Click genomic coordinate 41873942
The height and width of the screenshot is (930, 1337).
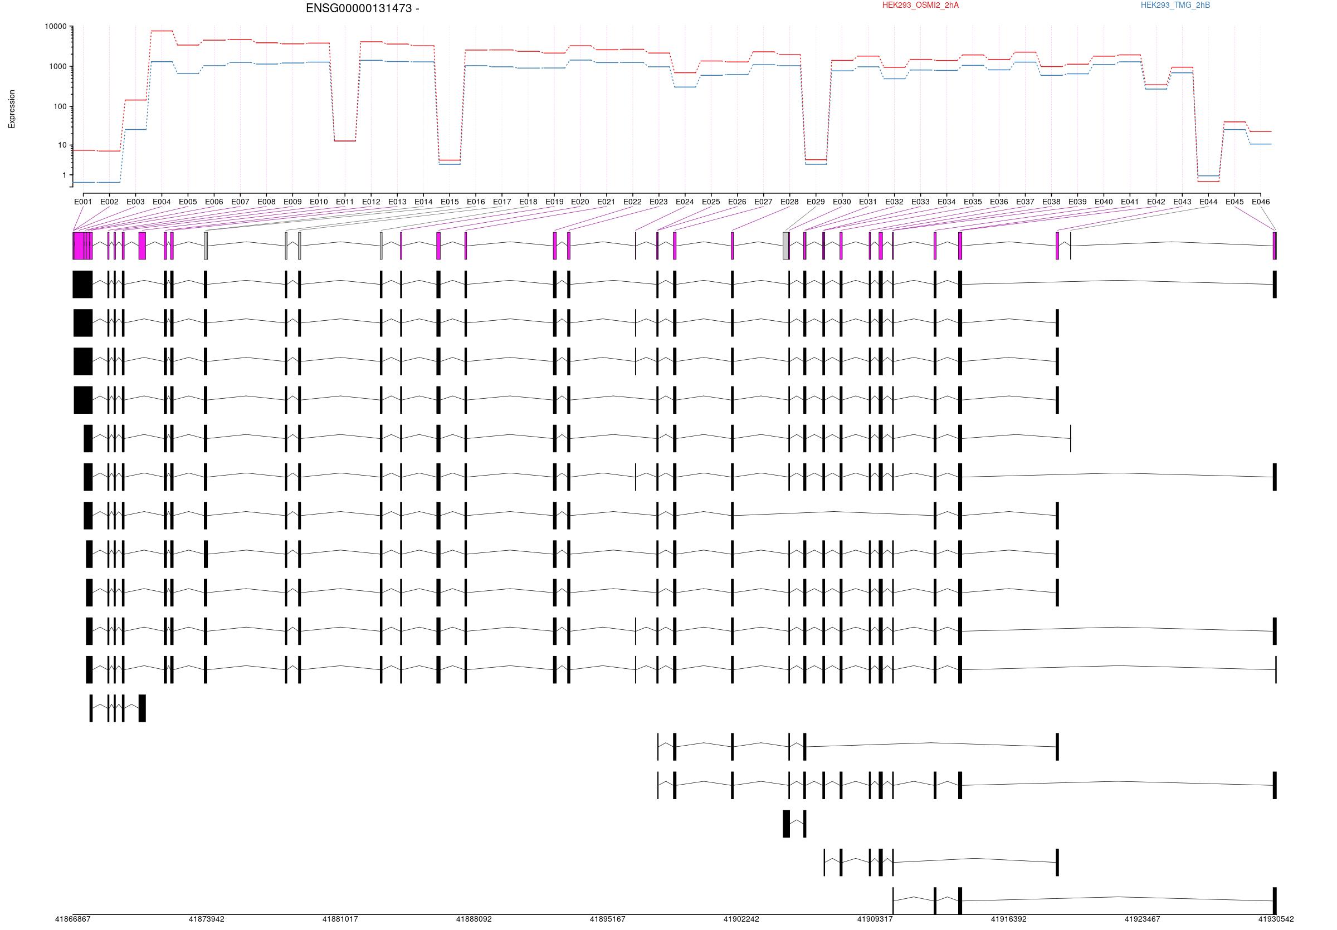point(206,919)
